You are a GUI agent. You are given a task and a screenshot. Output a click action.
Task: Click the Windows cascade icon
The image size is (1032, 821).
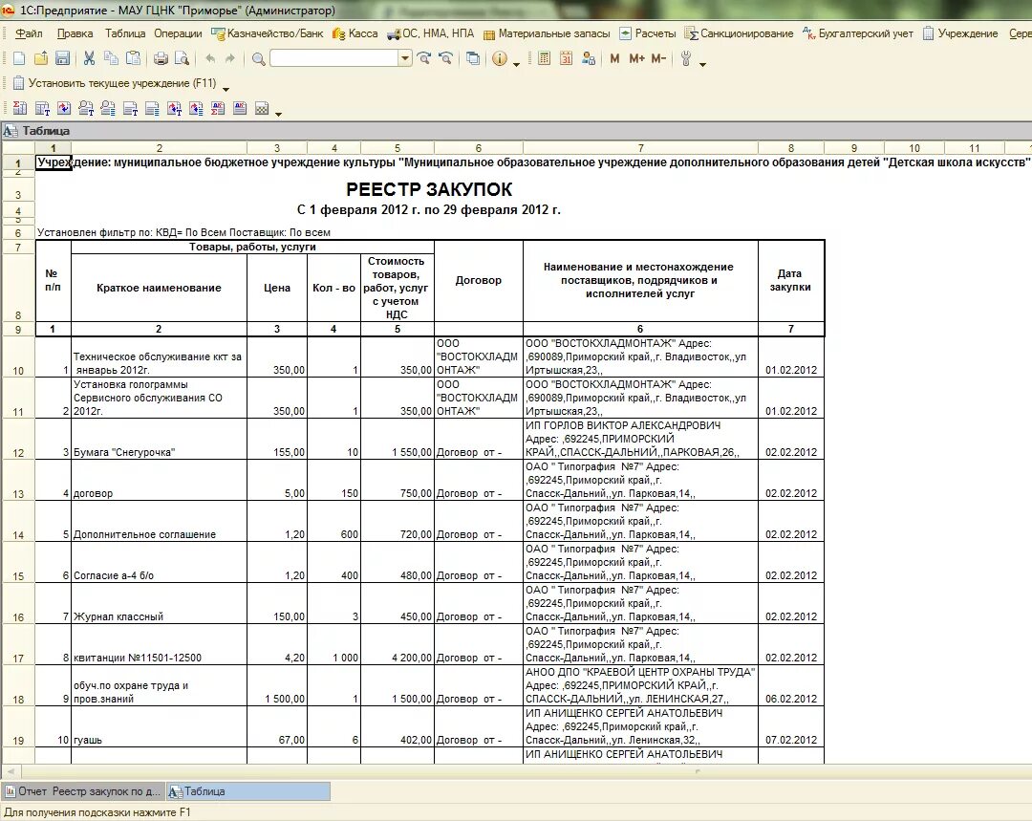tap(473, 58)
